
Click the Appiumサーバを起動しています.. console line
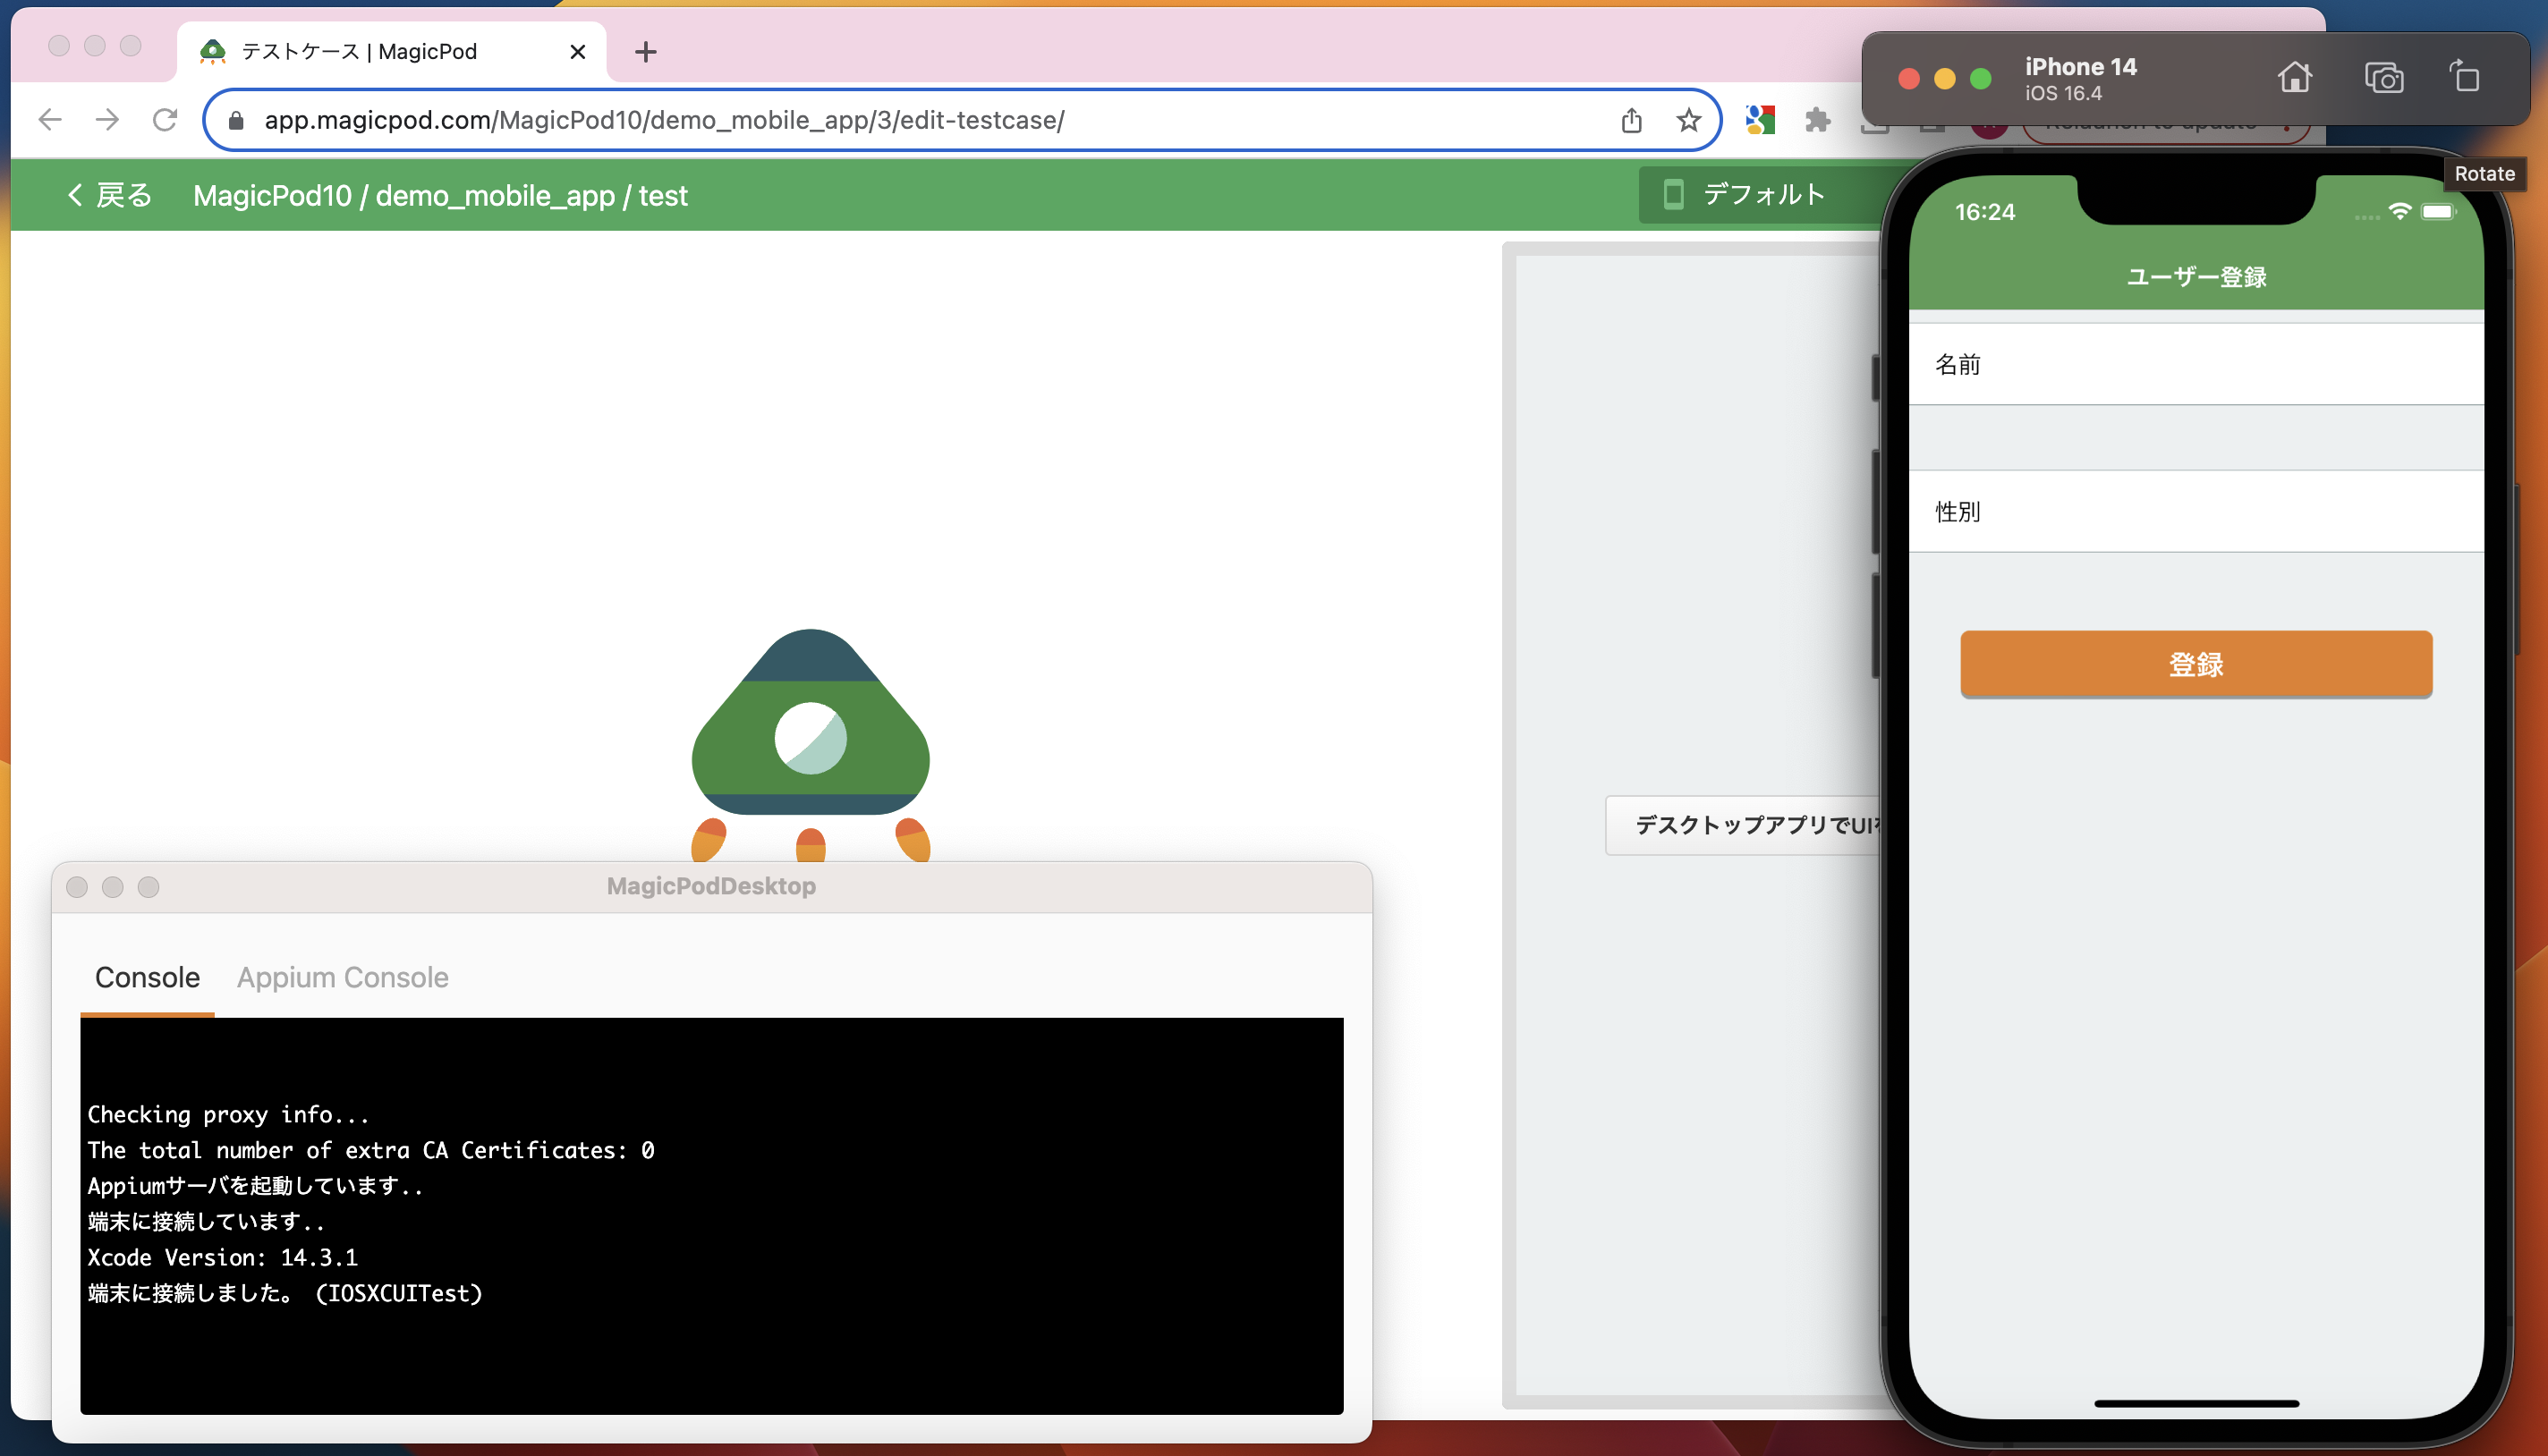point(255,1186)
